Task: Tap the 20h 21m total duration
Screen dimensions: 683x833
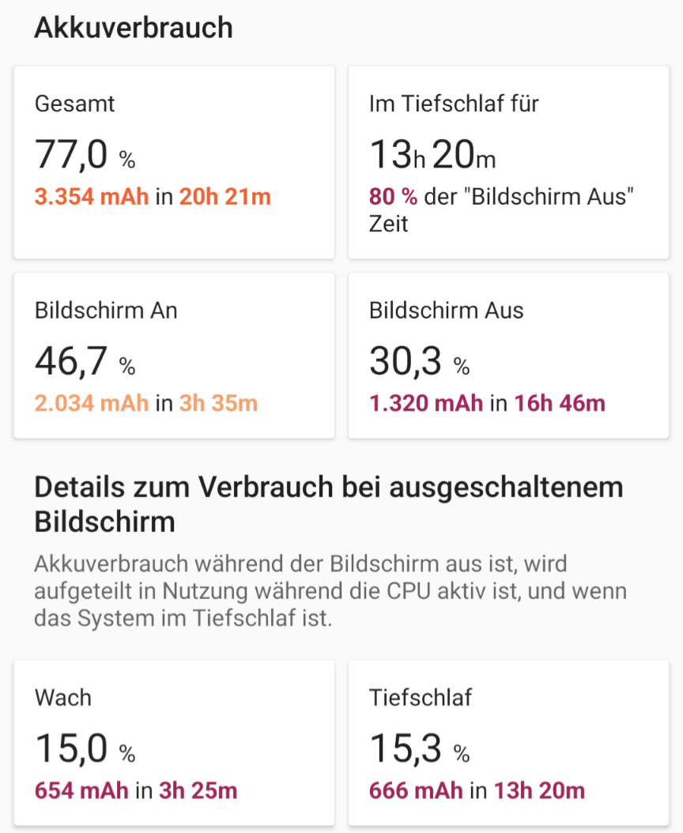Action: [x=225, y=197]
